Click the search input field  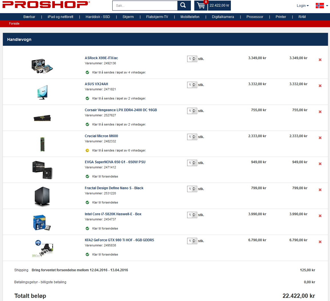click(x=145, y=5)
